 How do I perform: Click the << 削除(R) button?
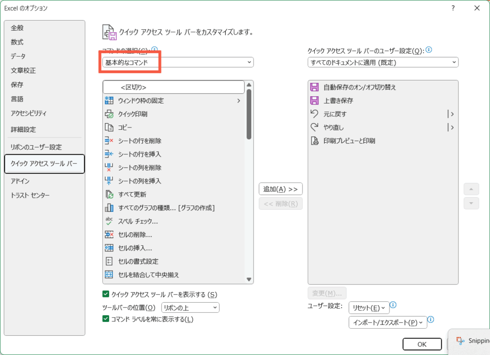280,204
